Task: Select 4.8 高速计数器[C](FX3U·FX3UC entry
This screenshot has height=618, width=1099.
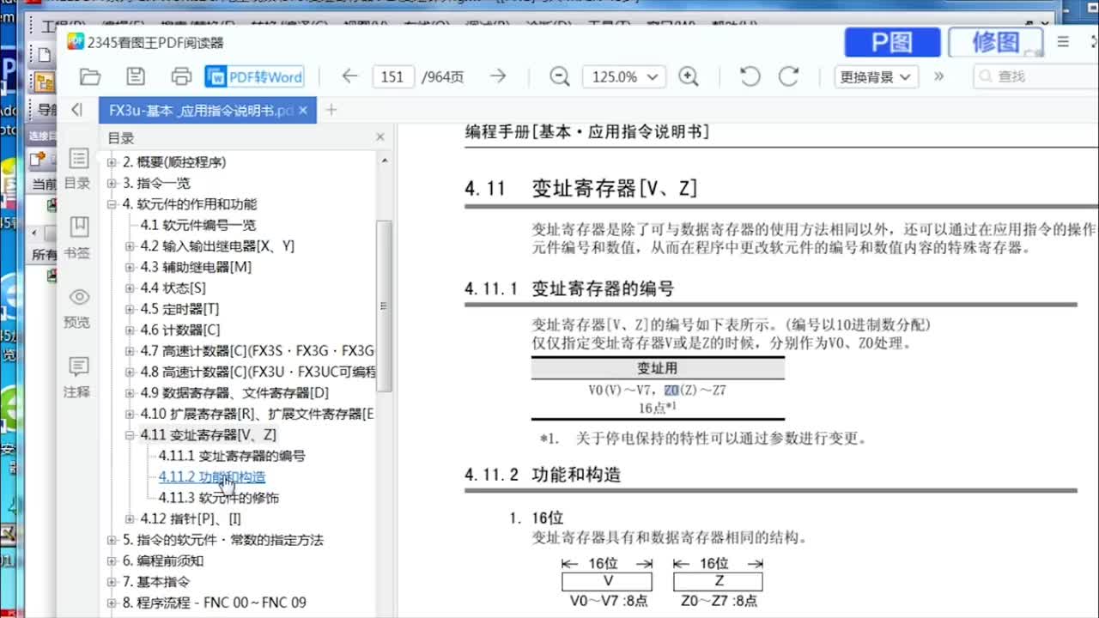Action: pyautogui.click(x=258, y=372)
